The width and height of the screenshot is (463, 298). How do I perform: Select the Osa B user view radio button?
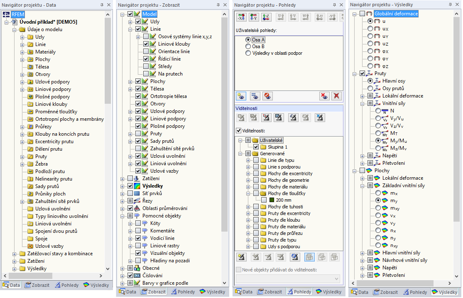248,46
